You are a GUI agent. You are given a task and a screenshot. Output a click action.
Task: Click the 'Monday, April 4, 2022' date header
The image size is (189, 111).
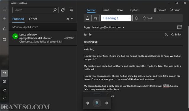point(25,27)
